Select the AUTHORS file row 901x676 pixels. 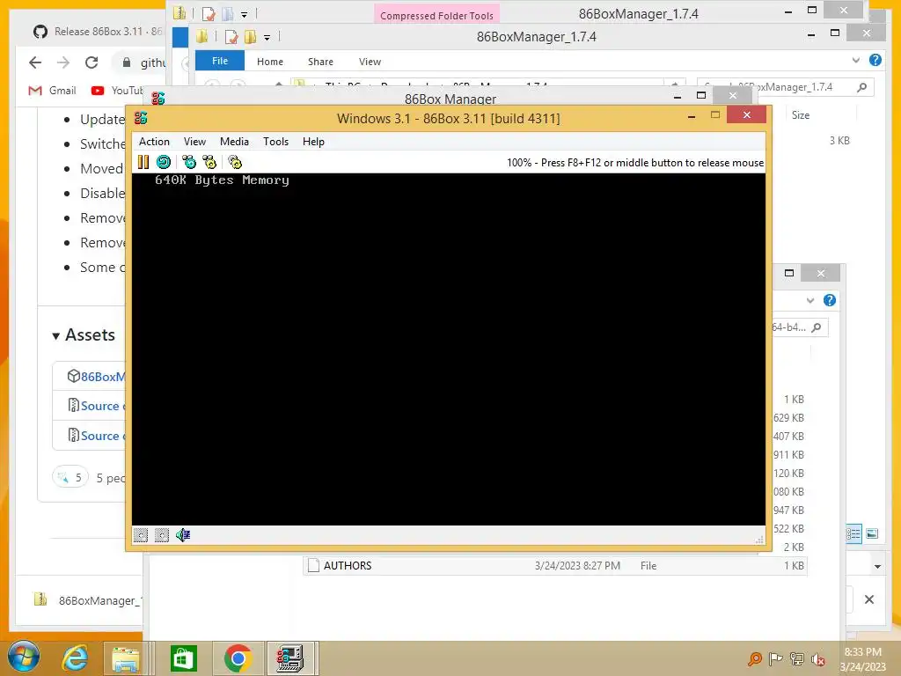tap(554, 566)
